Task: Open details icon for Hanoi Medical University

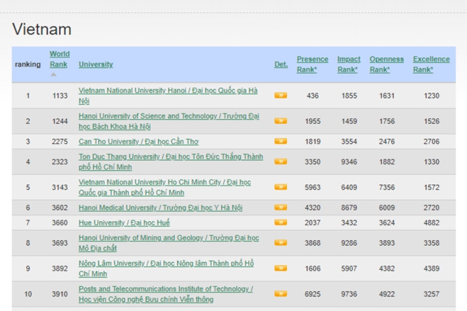Action: click(x=280, y=207)
